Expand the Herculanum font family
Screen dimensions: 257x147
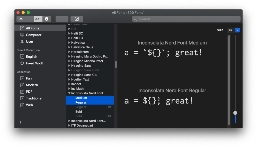pos(69,52)
